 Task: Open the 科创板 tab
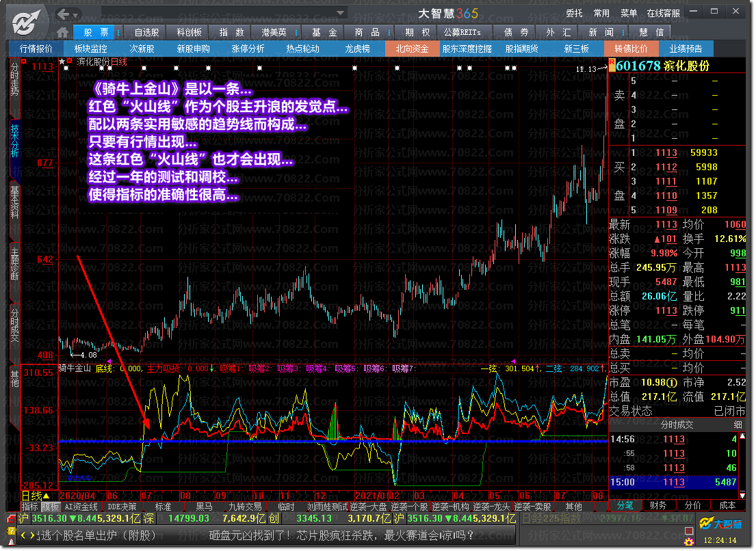[189, 32]
